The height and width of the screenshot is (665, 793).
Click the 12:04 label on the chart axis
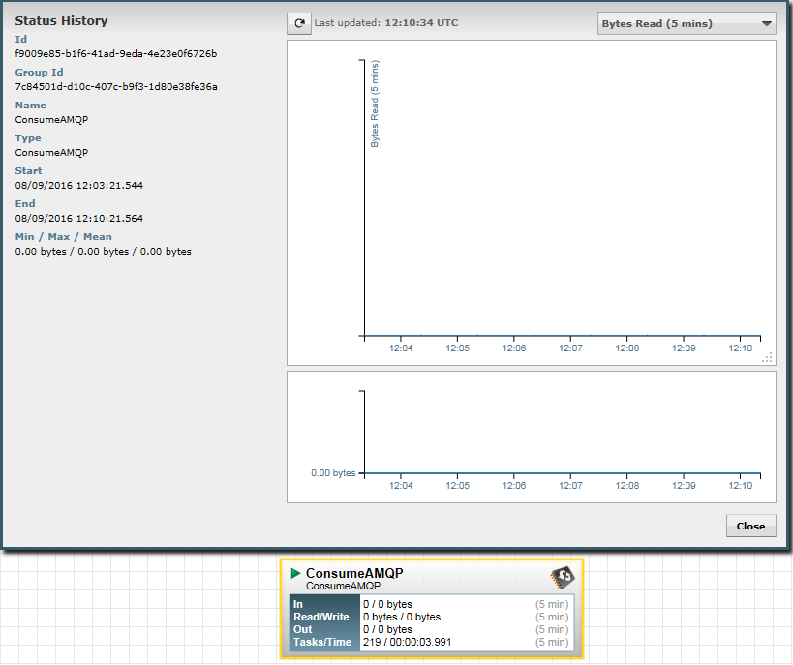[400, 348]
